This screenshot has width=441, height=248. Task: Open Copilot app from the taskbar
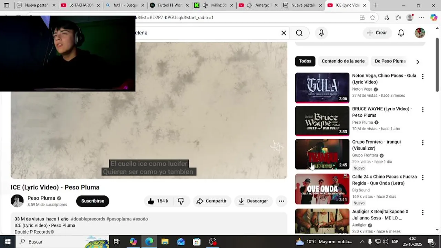point(133,242)
